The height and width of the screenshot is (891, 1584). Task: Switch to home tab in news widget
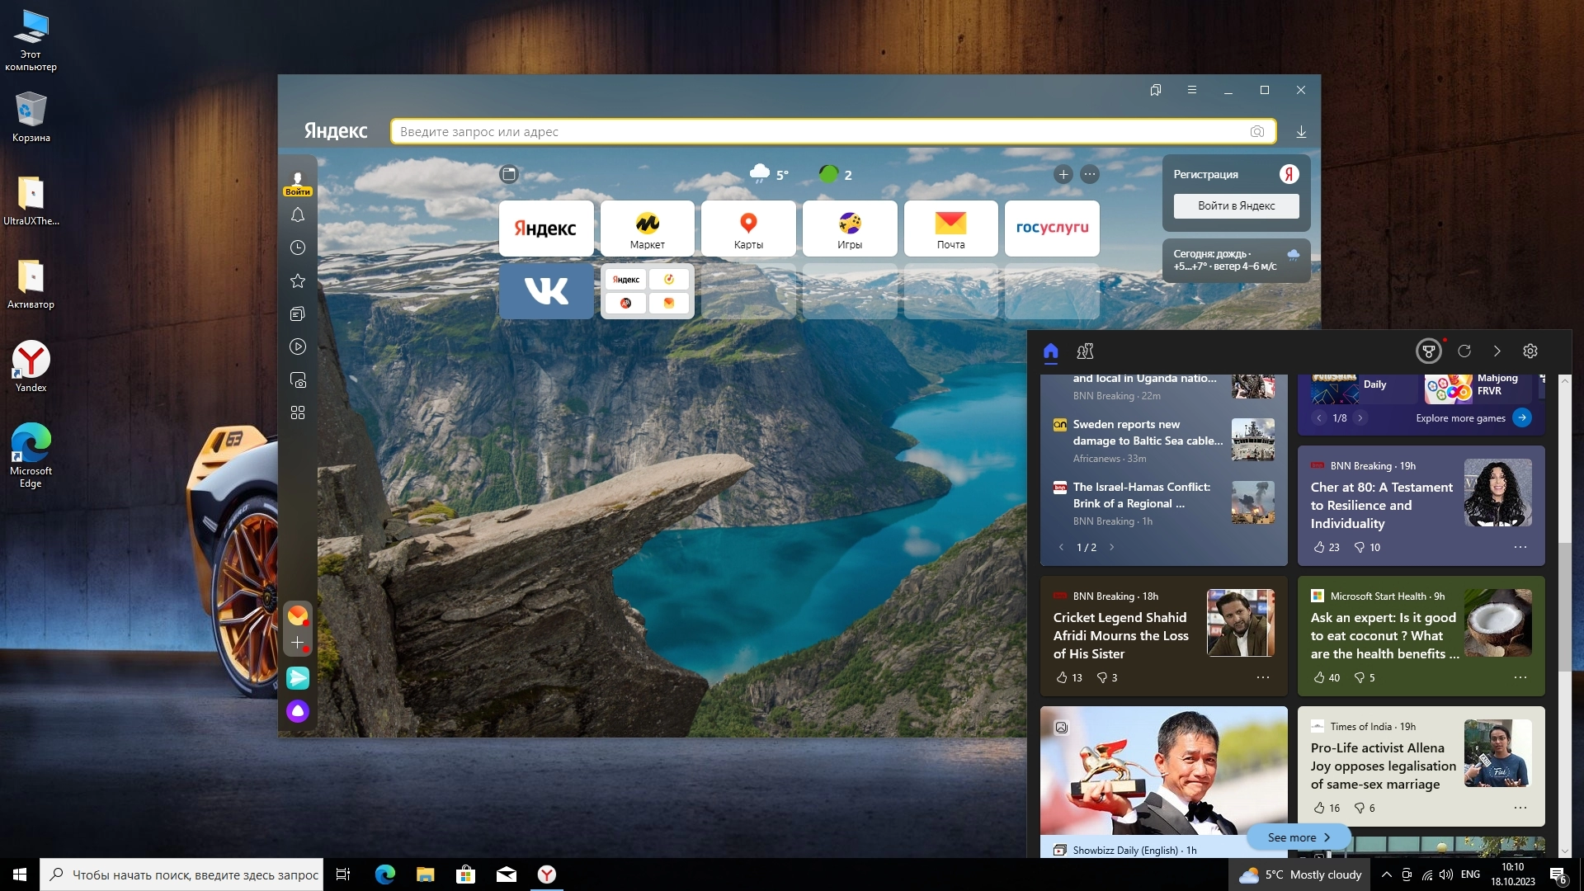(x=1050, y=351)
